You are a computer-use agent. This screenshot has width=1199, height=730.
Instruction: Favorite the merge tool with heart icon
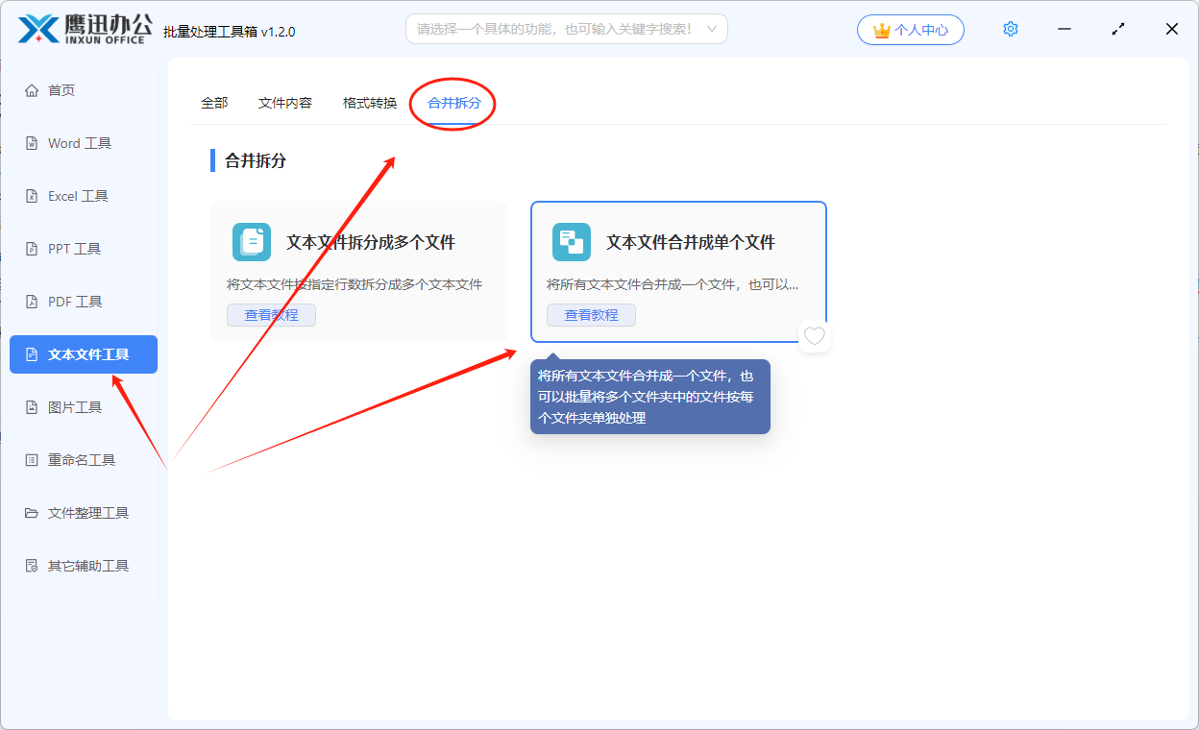click(x=815, y=336)
